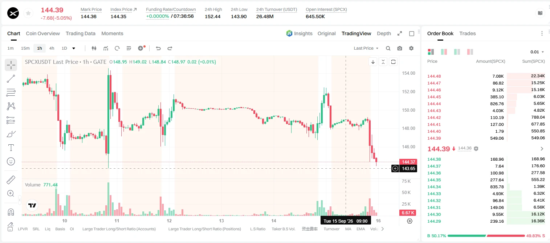Open the Fibonacci retracement tool group
This screenshot has width=550, height=243.
coord(11,92)
